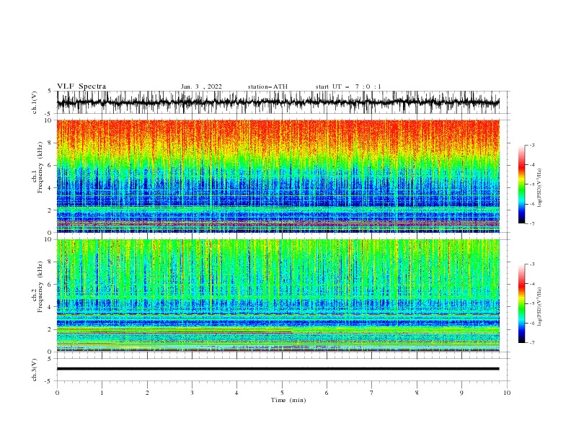Click the "ch.1(V)" axis label

(35, 102)
